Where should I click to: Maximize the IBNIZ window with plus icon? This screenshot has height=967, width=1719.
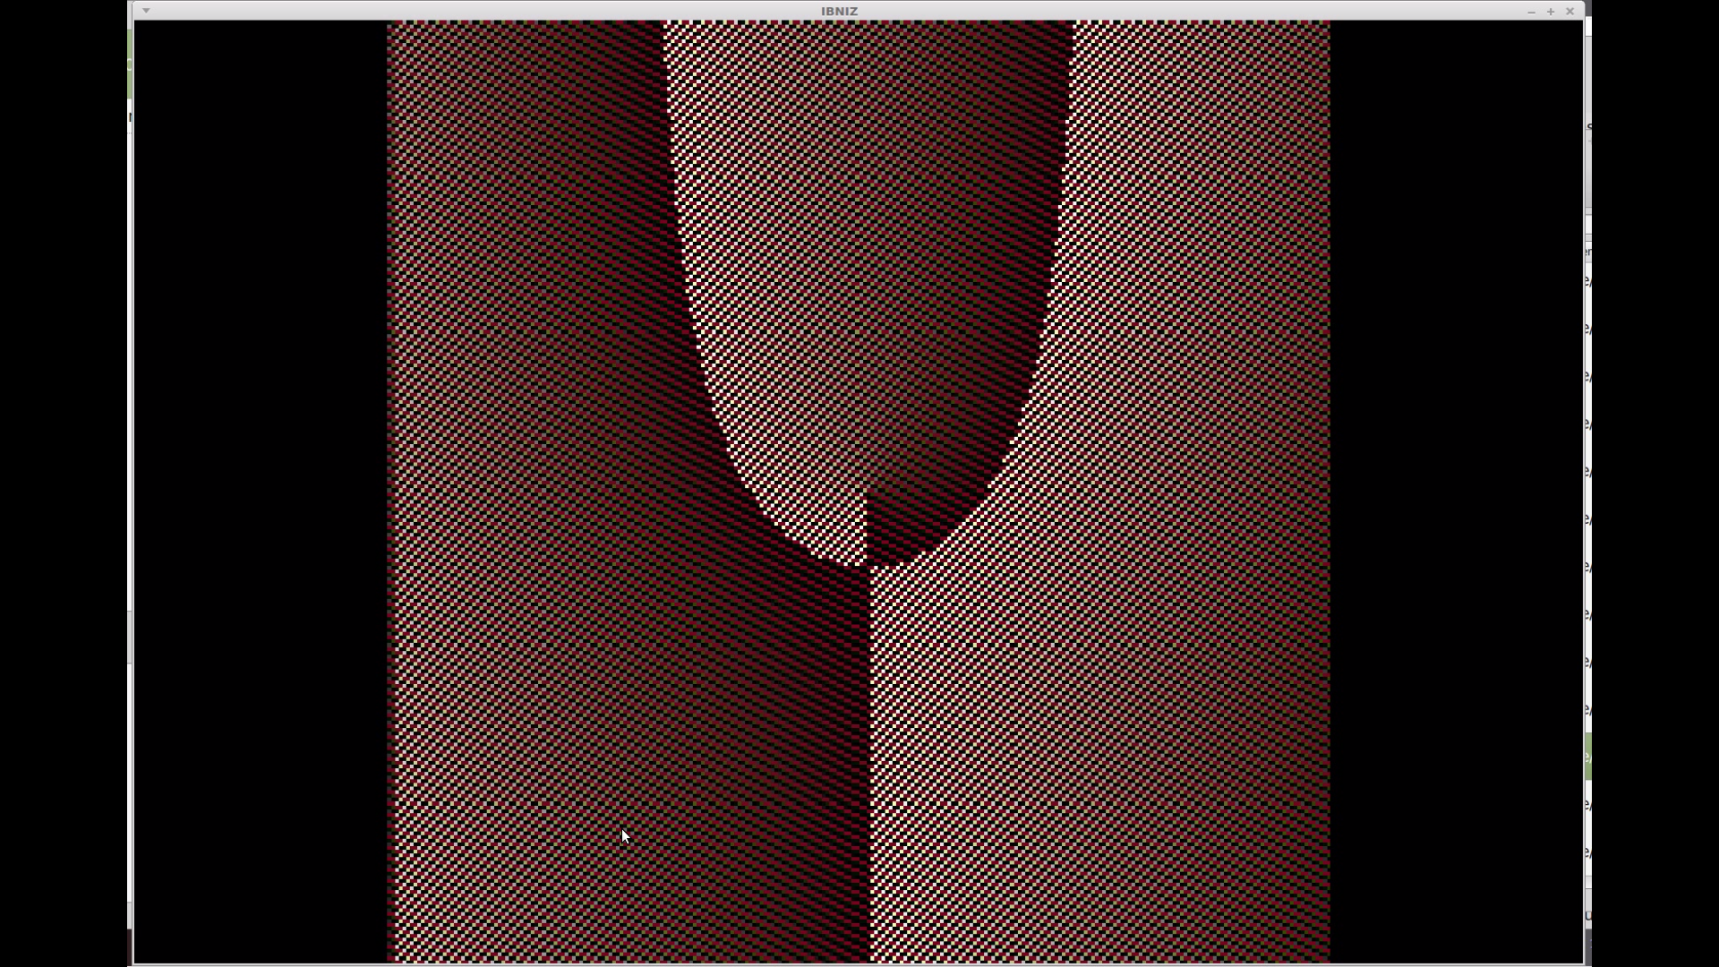(1551, 12)
